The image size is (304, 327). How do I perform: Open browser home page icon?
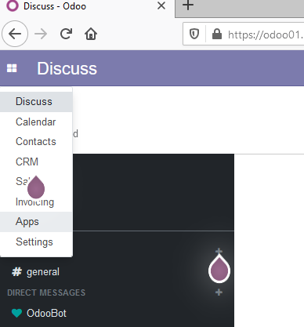tap(91, 34)
